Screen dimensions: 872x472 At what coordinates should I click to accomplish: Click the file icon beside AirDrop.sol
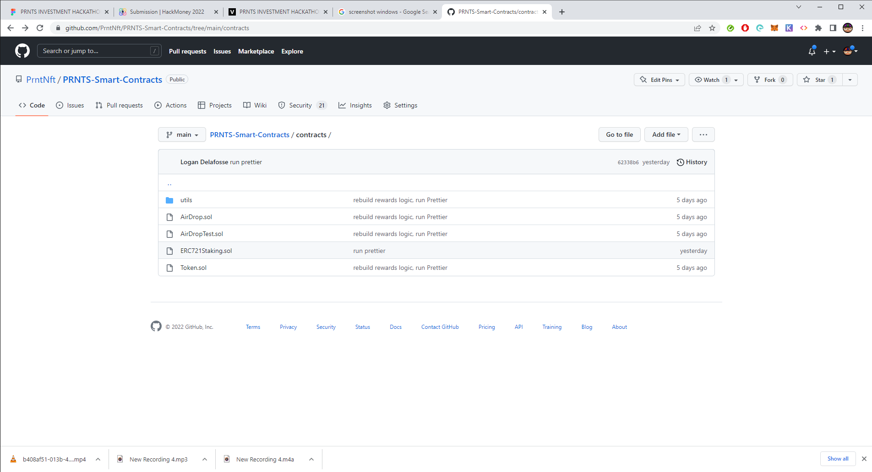(169, 217)
